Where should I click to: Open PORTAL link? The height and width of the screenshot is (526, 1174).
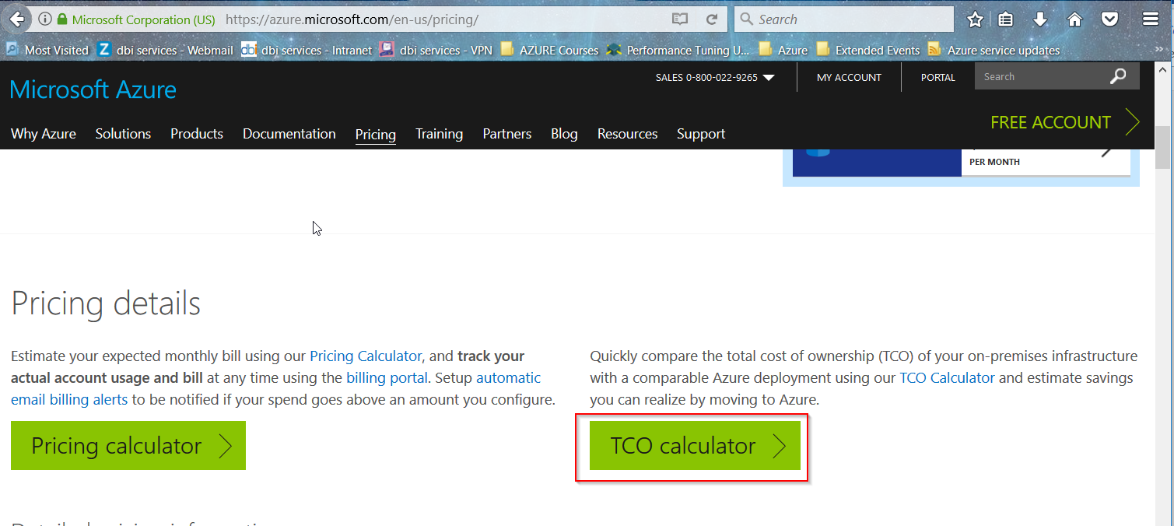(x=937, y=77)
